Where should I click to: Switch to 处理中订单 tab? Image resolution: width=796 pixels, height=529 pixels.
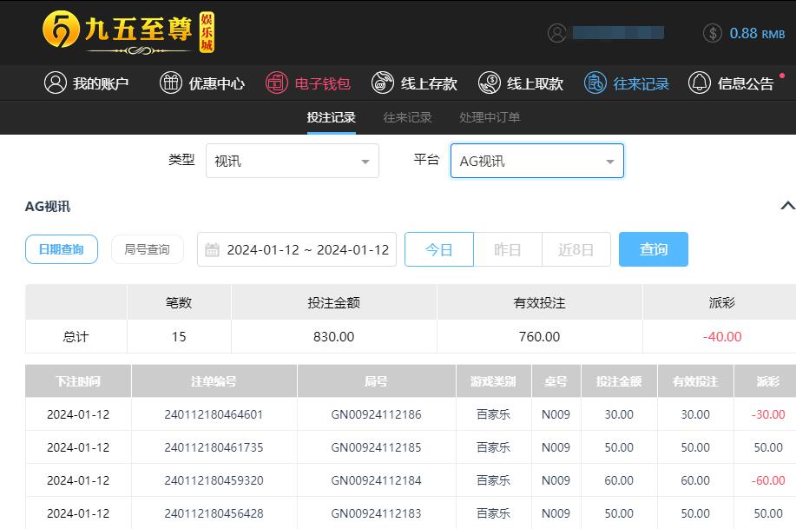490,117
